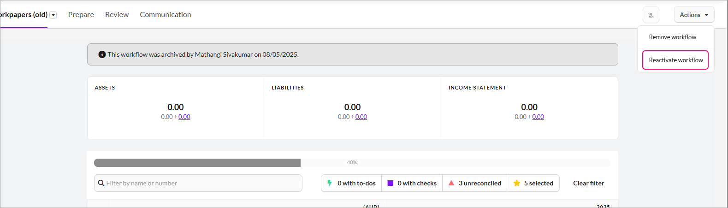Open the 0.00 link under Assets
728x208 pixels.
184,117
